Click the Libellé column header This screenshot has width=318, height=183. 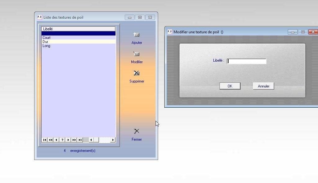pos(78,29)
